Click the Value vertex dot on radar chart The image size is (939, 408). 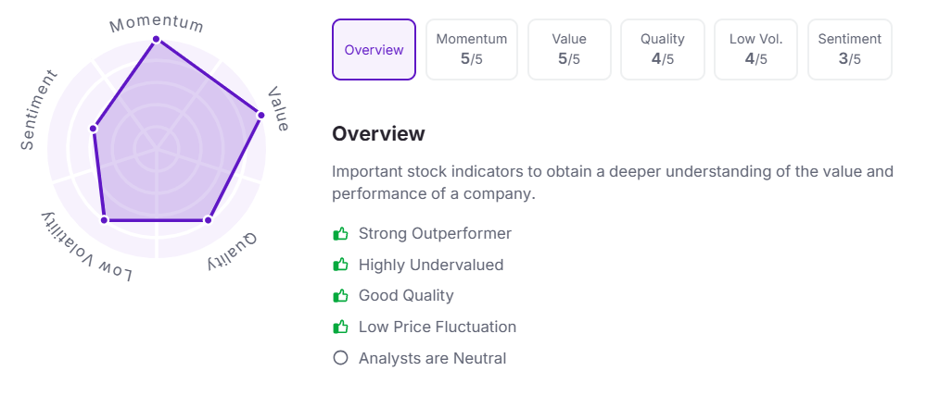pos(260,116)
